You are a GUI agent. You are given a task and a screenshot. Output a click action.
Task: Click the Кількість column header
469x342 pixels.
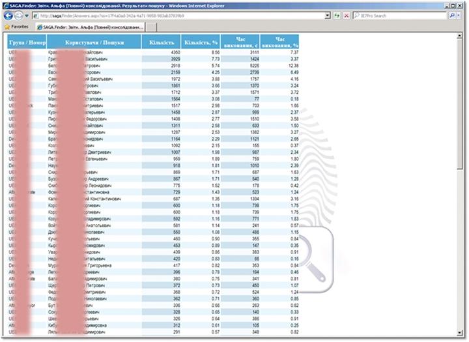tap(161, 42)
